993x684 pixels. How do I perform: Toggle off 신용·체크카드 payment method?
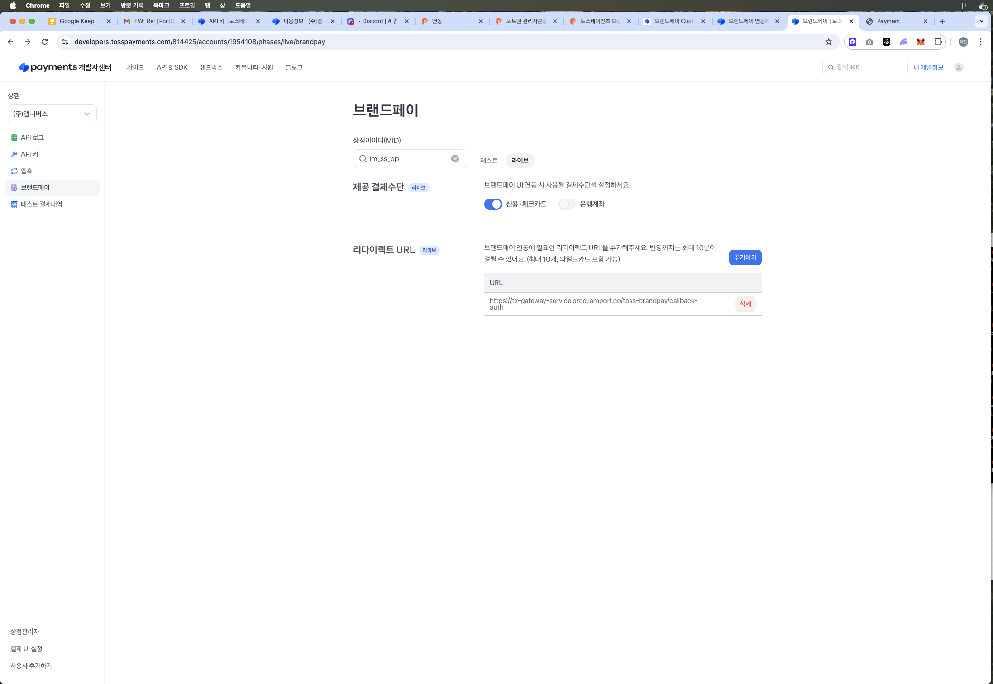click(493, 204)
